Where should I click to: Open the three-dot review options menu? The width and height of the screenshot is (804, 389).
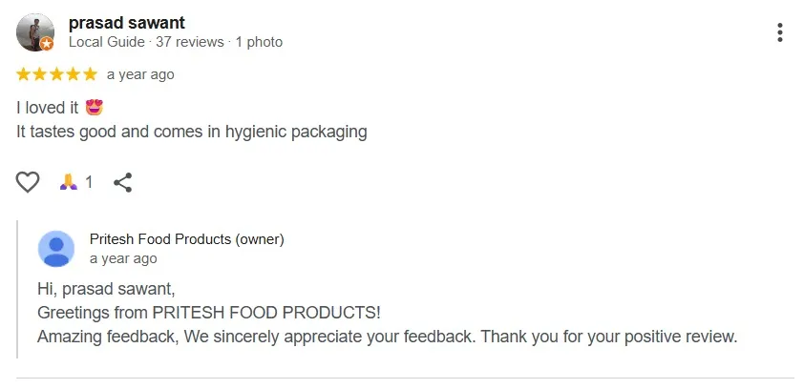780,32
